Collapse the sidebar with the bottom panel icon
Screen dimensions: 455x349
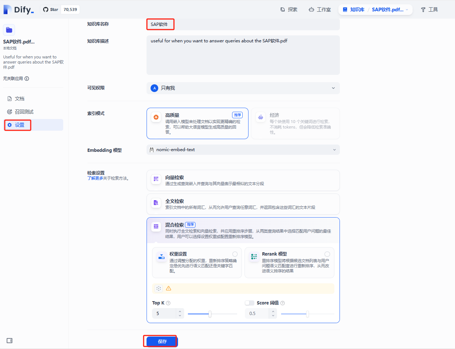coord(10,341)
